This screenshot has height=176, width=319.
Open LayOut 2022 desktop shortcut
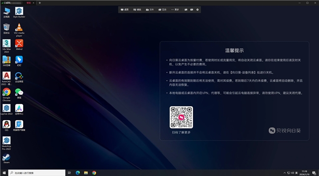click(6, 110)
